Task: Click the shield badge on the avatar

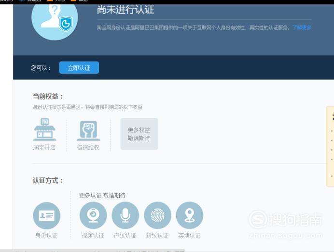Action: click(x=66, y=24)
